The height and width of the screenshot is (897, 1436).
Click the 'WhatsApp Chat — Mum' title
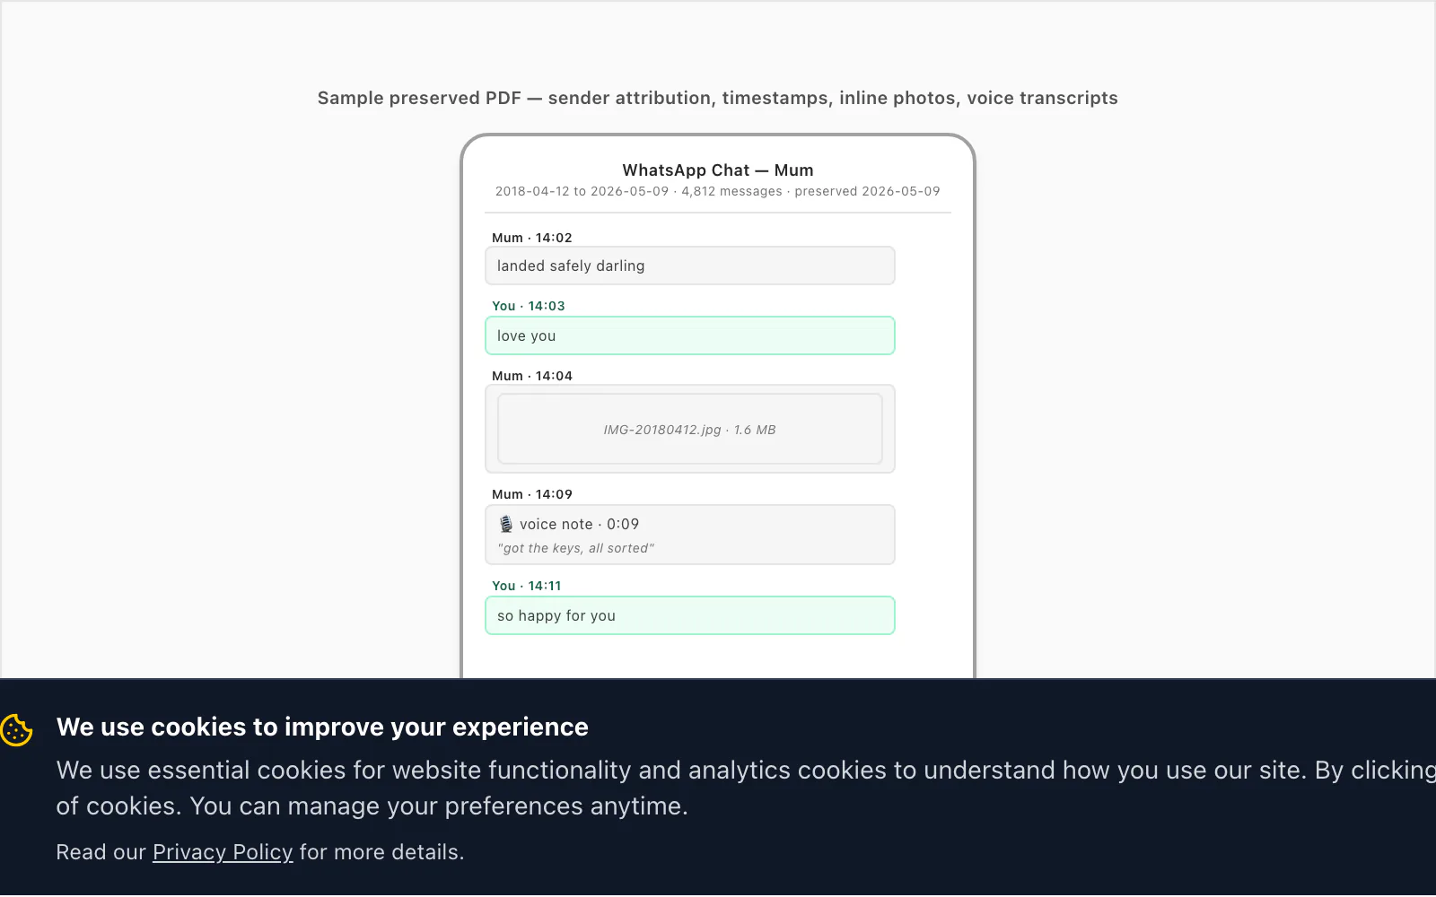[718, 170]
